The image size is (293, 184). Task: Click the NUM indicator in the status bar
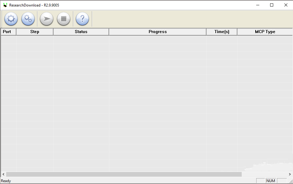271,181
